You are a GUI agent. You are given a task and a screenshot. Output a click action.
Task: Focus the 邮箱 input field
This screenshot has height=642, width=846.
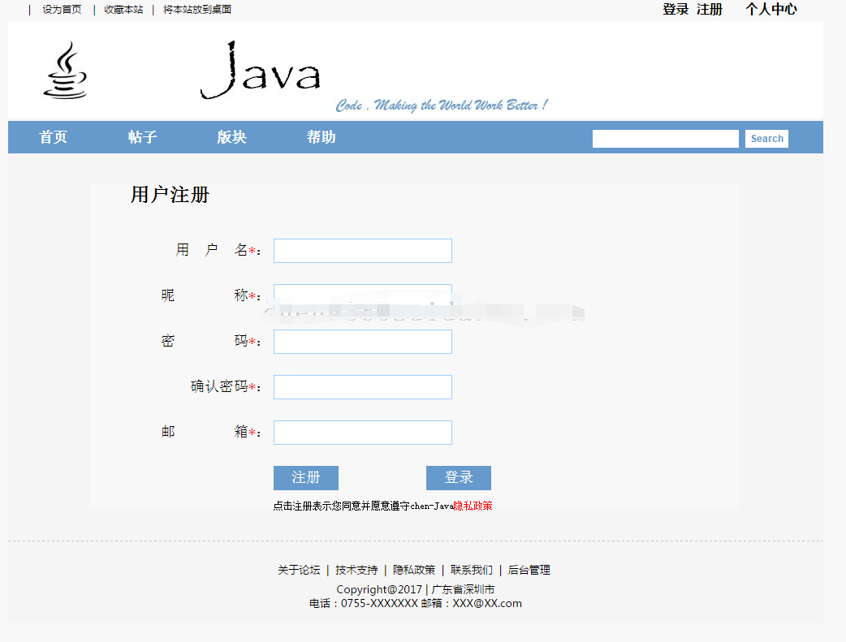[x=363, y=433]
